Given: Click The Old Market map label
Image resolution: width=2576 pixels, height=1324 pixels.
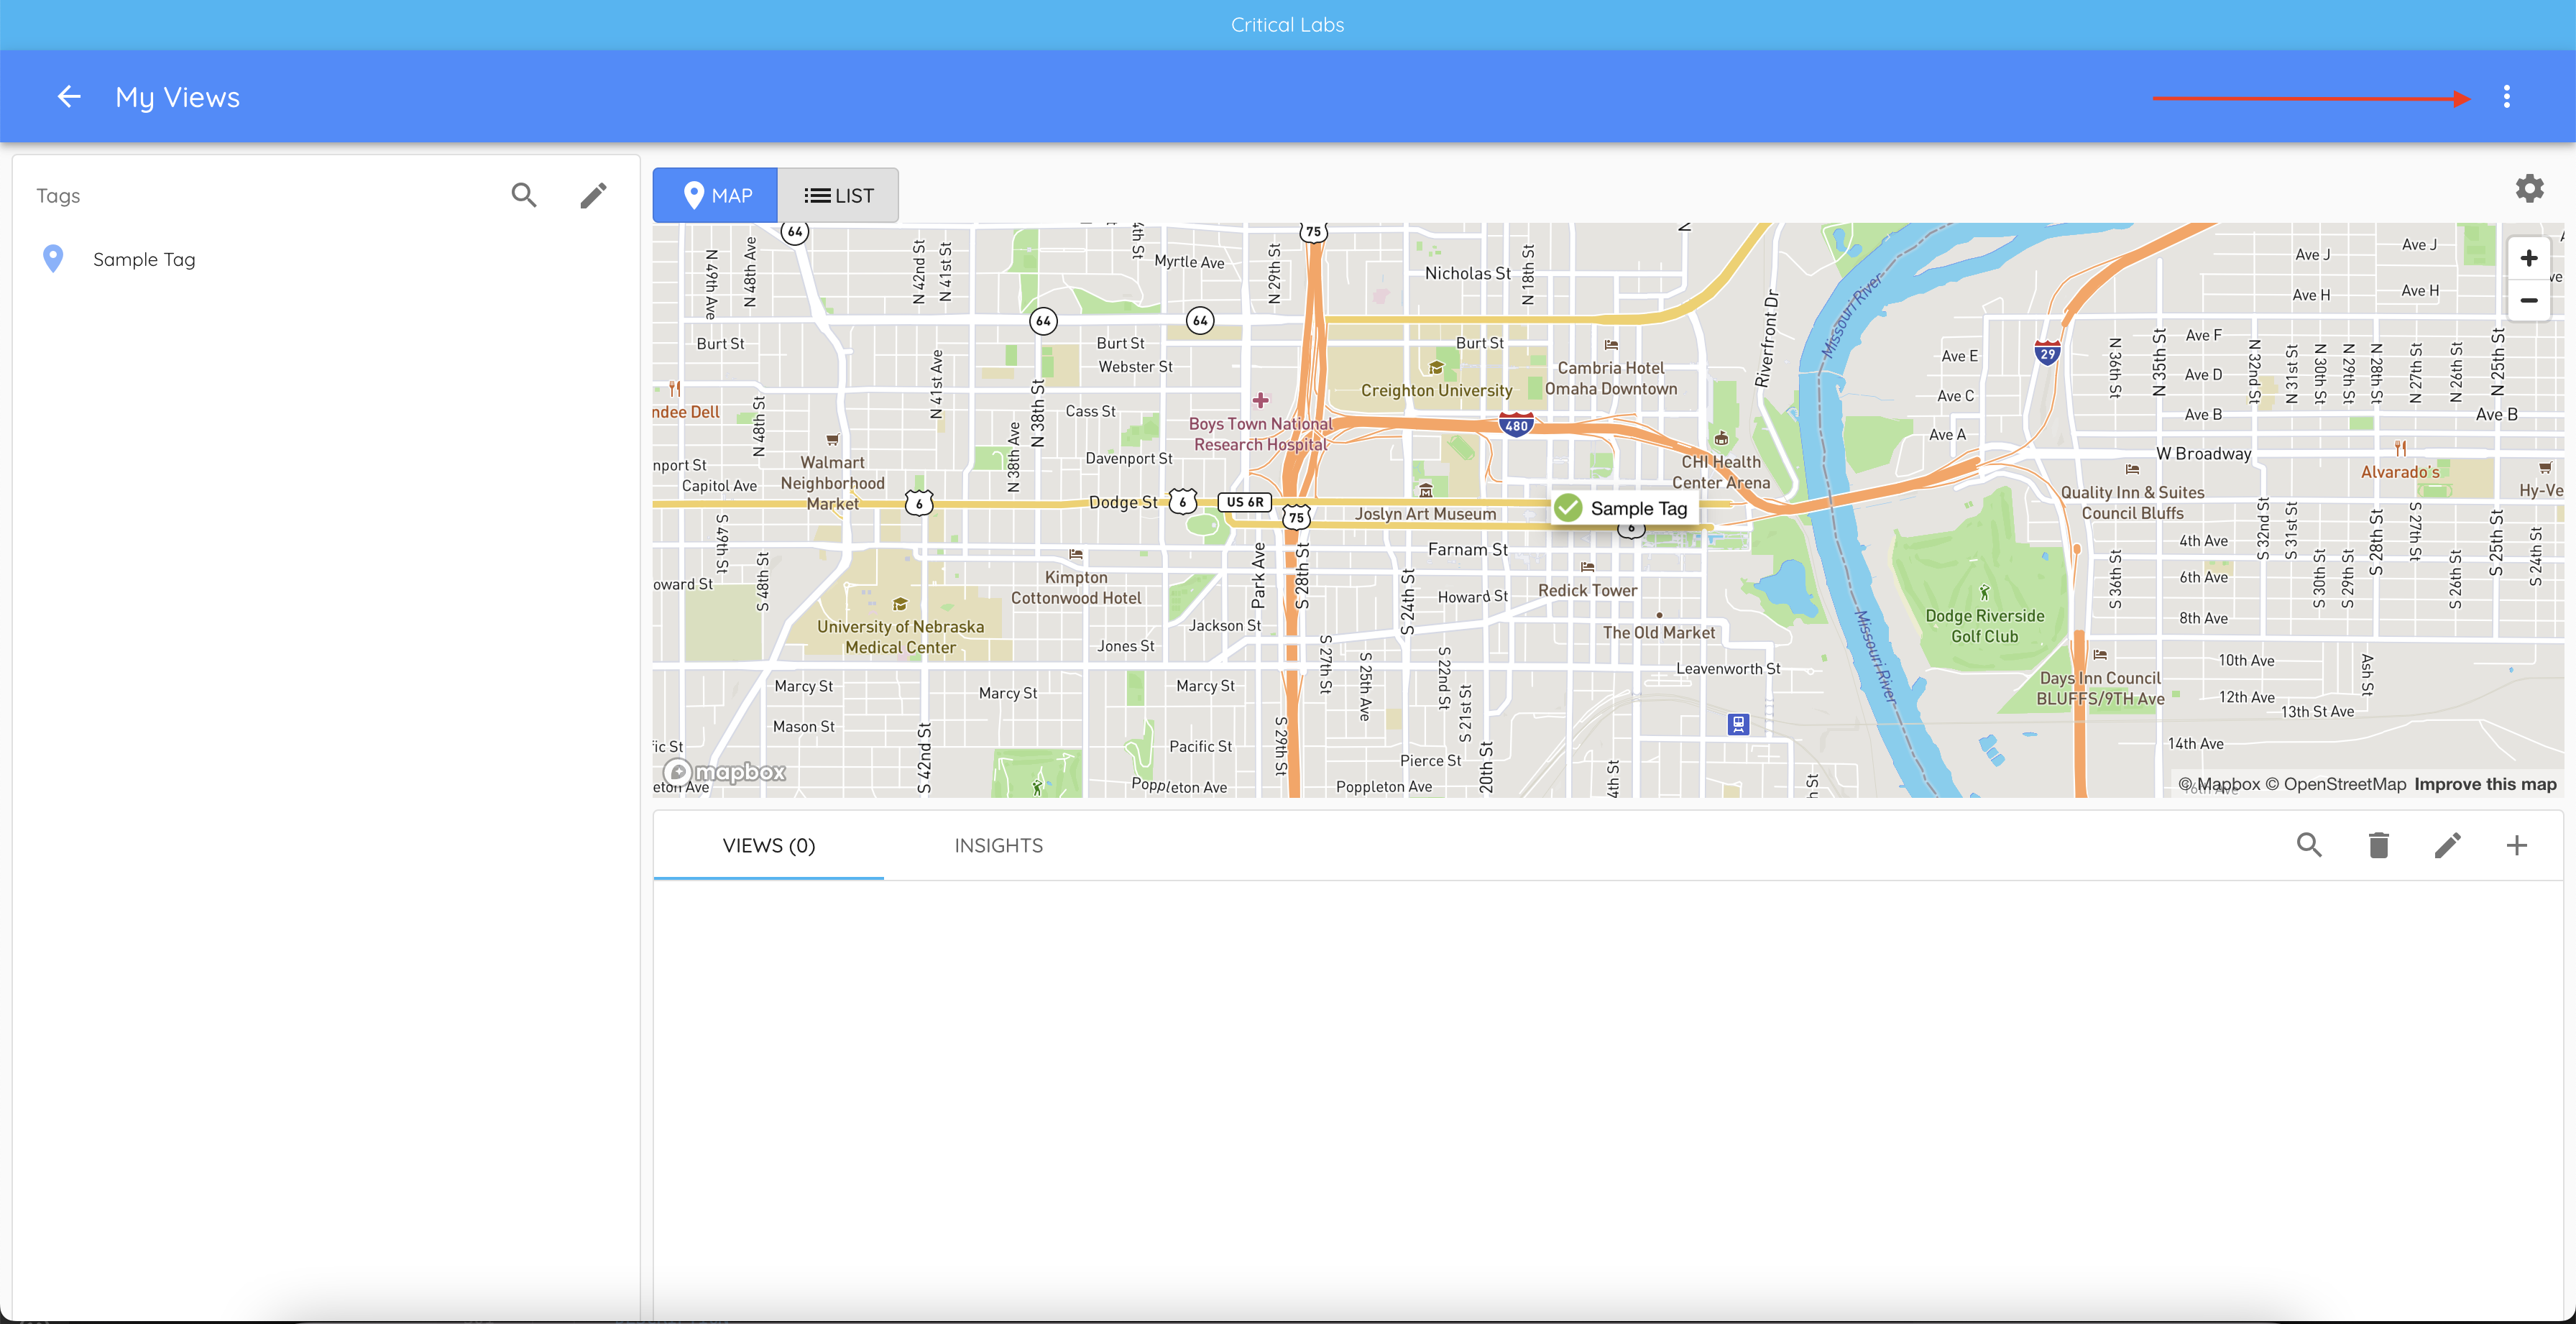Looking at the screenshot, I should 1658,633.
